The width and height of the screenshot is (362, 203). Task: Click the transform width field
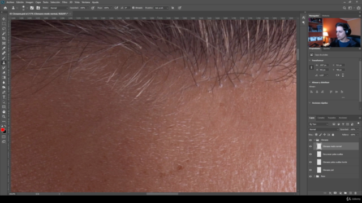[x=324, y=65]
